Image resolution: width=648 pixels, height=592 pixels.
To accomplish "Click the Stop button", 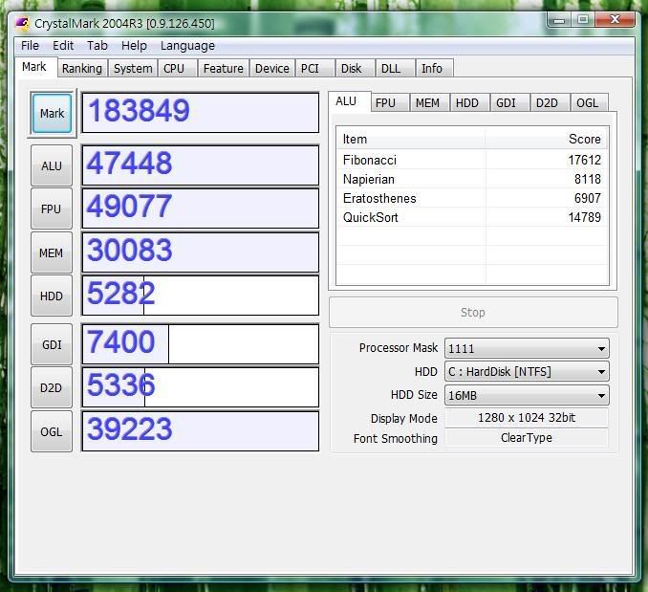I will pos(473,312).
